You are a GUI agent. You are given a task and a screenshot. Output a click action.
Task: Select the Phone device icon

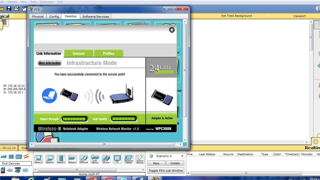(106, 159)
